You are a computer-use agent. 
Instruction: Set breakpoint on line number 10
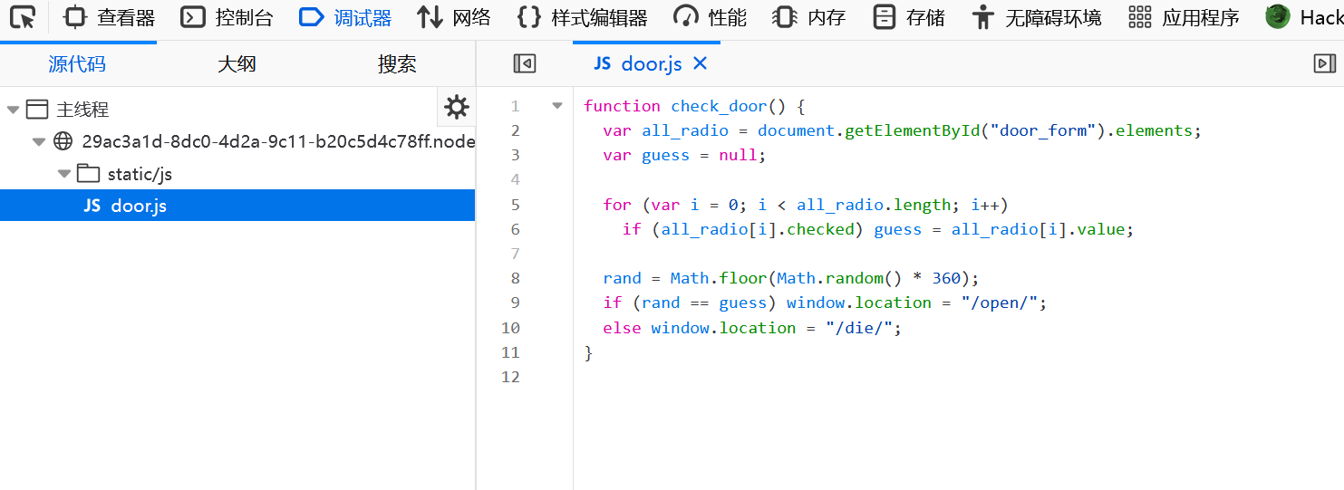(510, 328)
